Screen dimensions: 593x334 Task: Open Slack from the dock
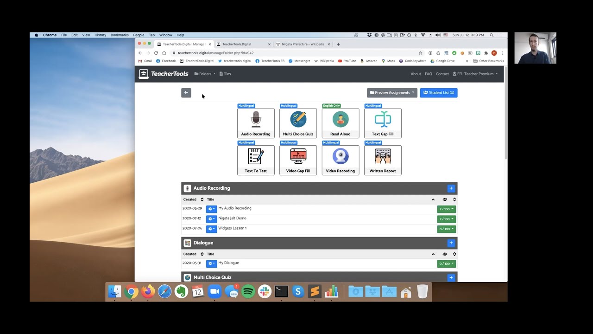point(265,291)
